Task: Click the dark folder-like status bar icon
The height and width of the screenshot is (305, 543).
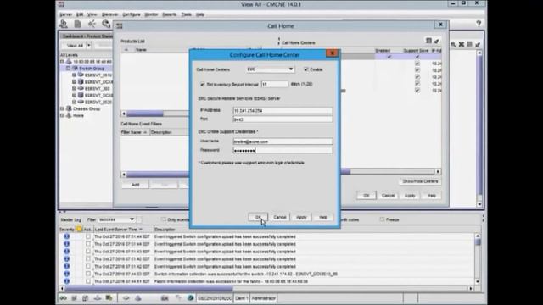Action: [109, 297]
